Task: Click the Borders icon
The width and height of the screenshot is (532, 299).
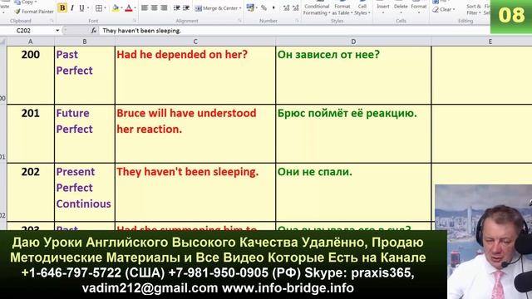Action: coord(99,7)
